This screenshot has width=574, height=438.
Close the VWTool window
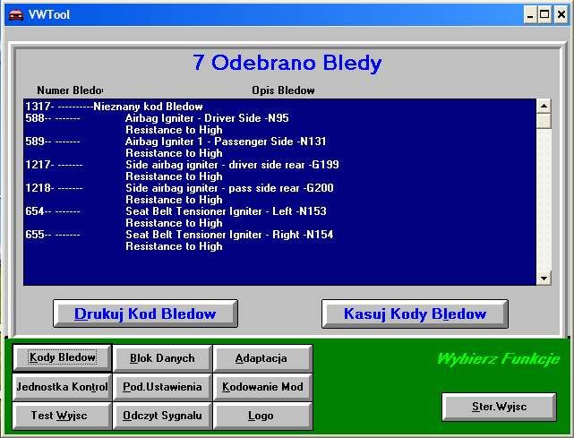(561, 15)
